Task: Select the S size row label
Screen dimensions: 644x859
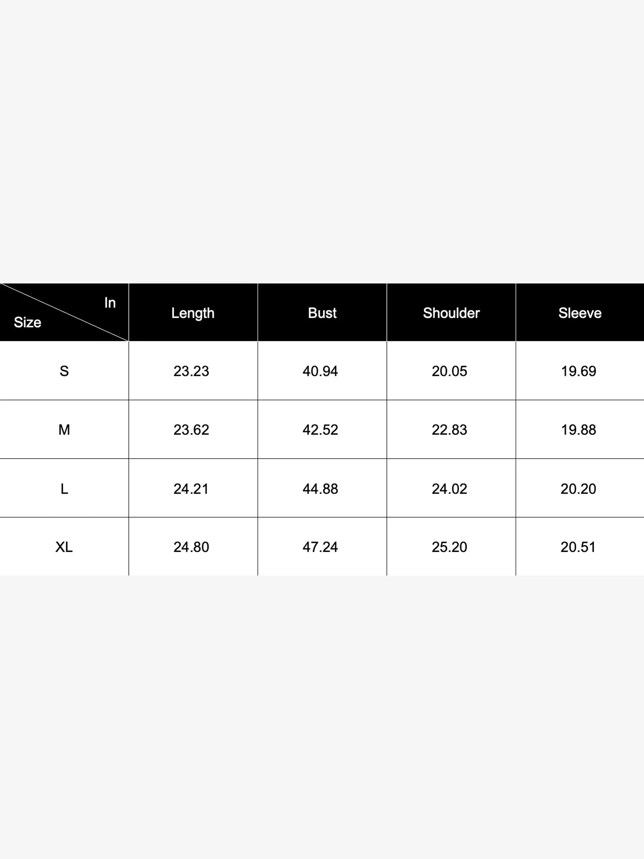Action: [64, 371]
